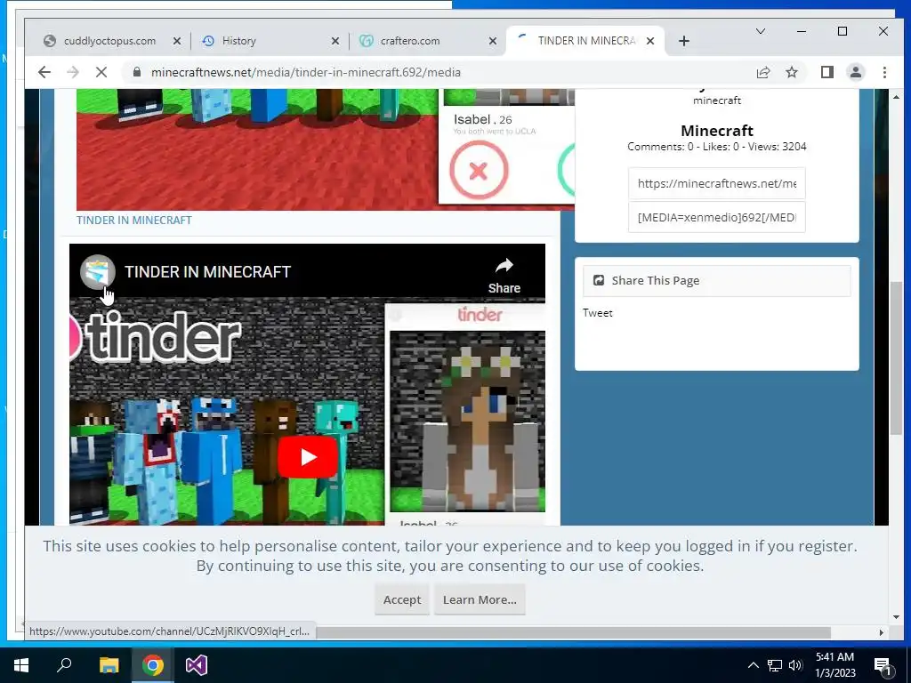Click the Share This Page header
Viewport: 911px width, 683px height.
pos(716,280)
